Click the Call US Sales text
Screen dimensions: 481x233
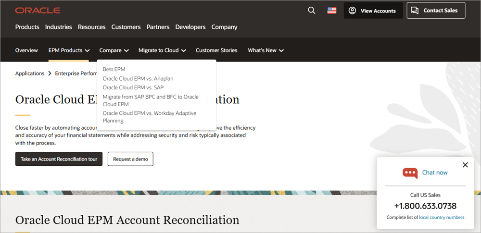pyautogui.click(x=425, y=195)
